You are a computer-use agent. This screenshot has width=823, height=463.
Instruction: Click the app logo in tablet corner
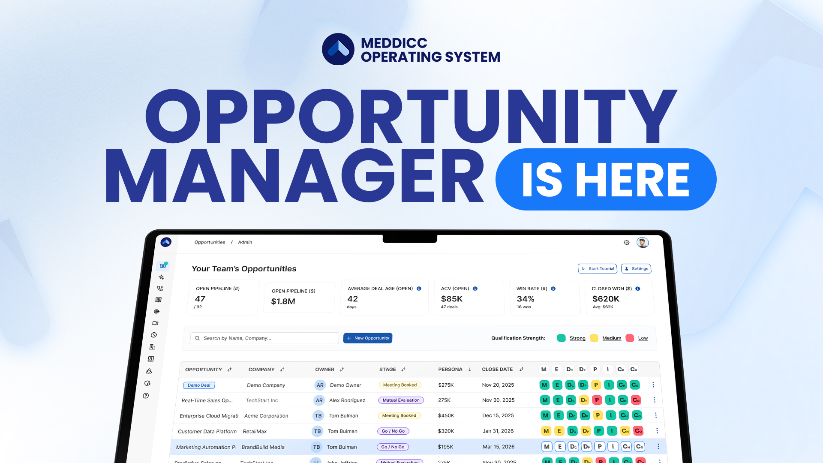coord(166,242)
